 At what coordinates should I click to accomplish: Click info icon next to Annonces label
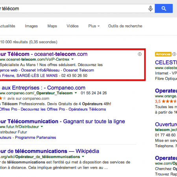[x=174, y=54]
